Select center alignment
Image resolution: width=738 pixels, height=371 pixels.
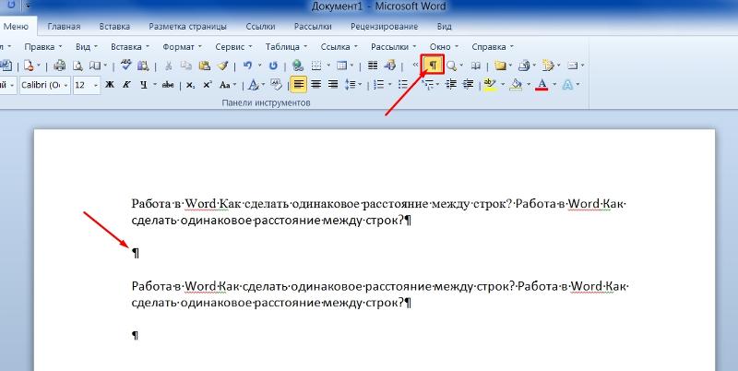(x=315, y=85)
